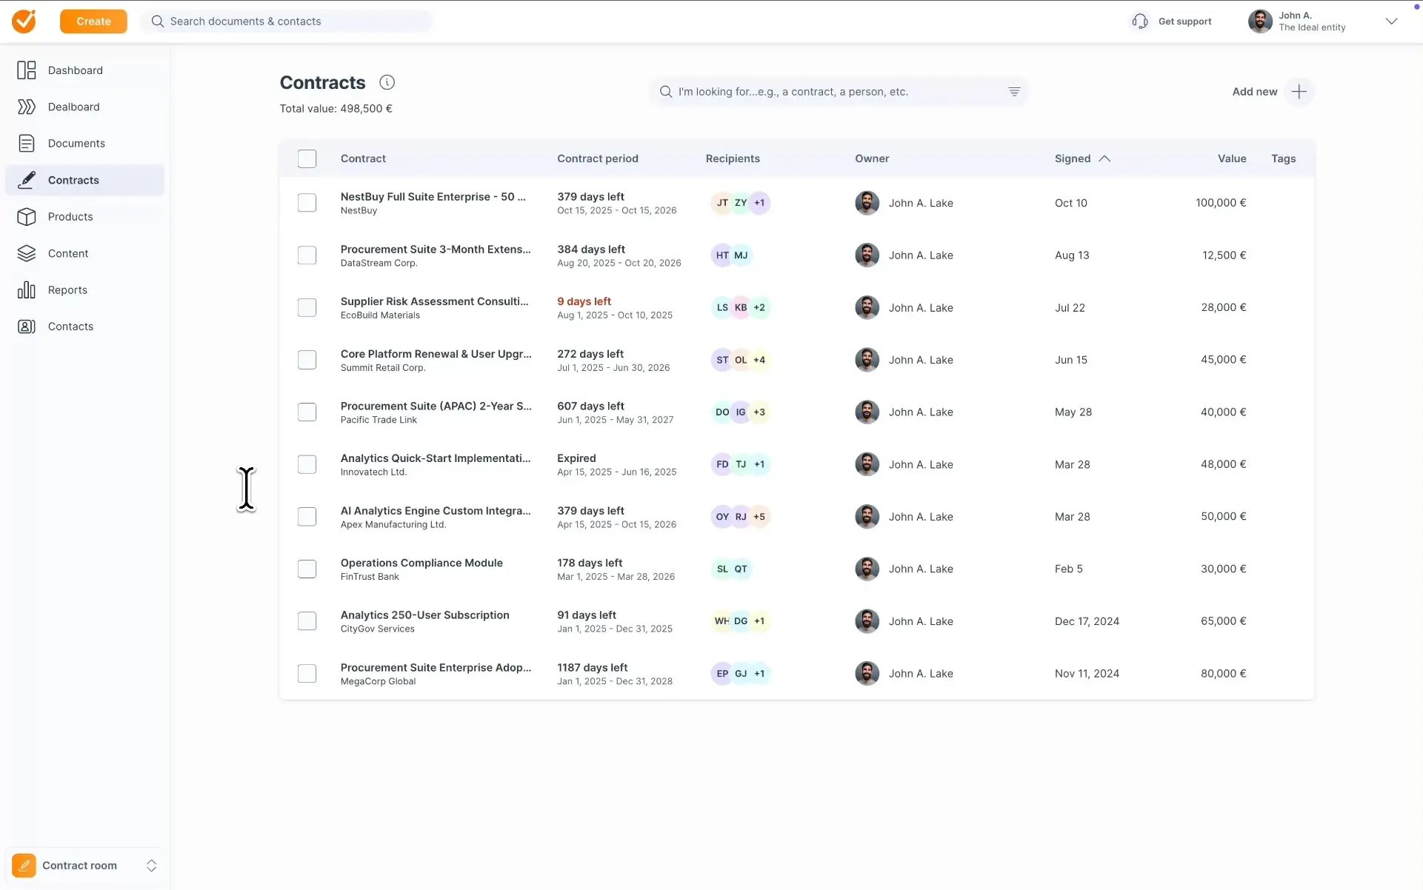Click the orange Create button
This screenshot has width=1423, height=890.
[93, 21]
